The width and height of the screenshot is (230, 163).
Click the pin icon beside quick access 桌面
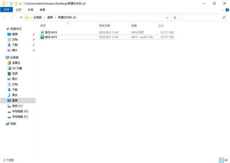33,34
